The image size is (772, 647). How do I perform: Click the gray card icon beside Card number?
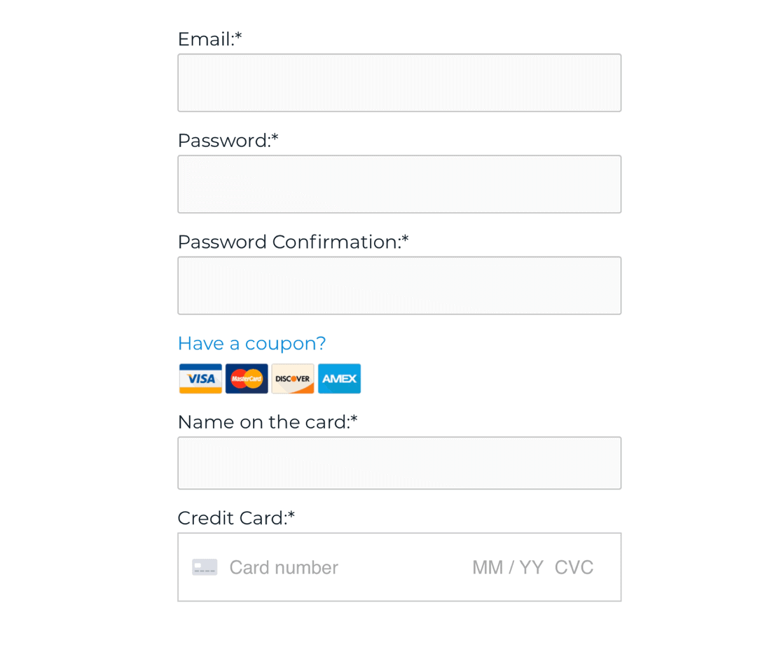point(205,566)
